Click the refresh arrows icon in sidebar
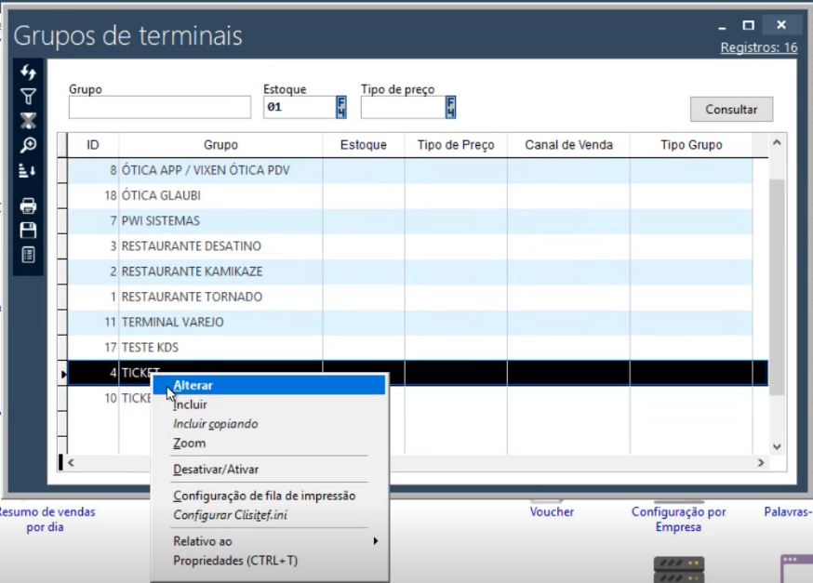Viewport: 813px width, 583px height. 28,72
